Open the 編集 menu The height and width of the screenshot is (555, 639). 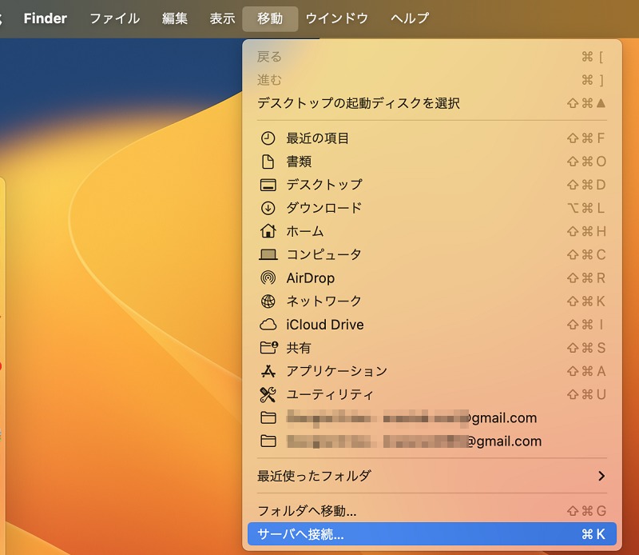[174, 18]
